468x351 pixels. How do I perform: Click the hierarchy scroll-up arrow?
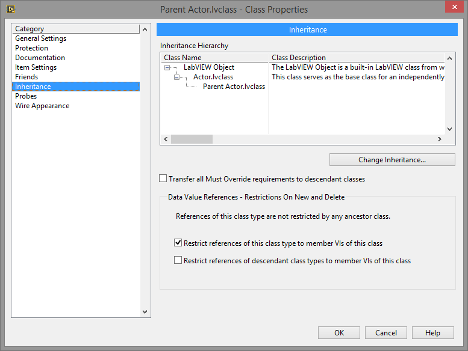pos(449,58)
